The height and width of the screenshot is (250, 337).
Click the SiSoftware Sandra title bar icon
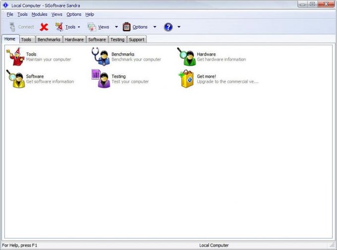click(x=5, y=5)
